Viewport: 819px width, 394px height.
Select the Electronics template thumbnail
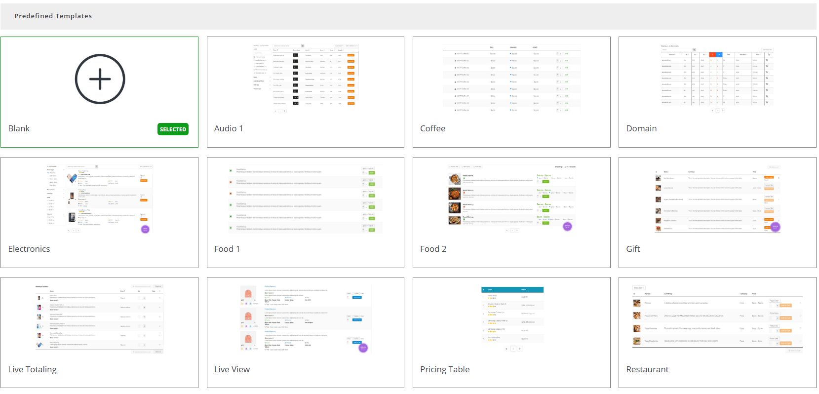[100, 199]
